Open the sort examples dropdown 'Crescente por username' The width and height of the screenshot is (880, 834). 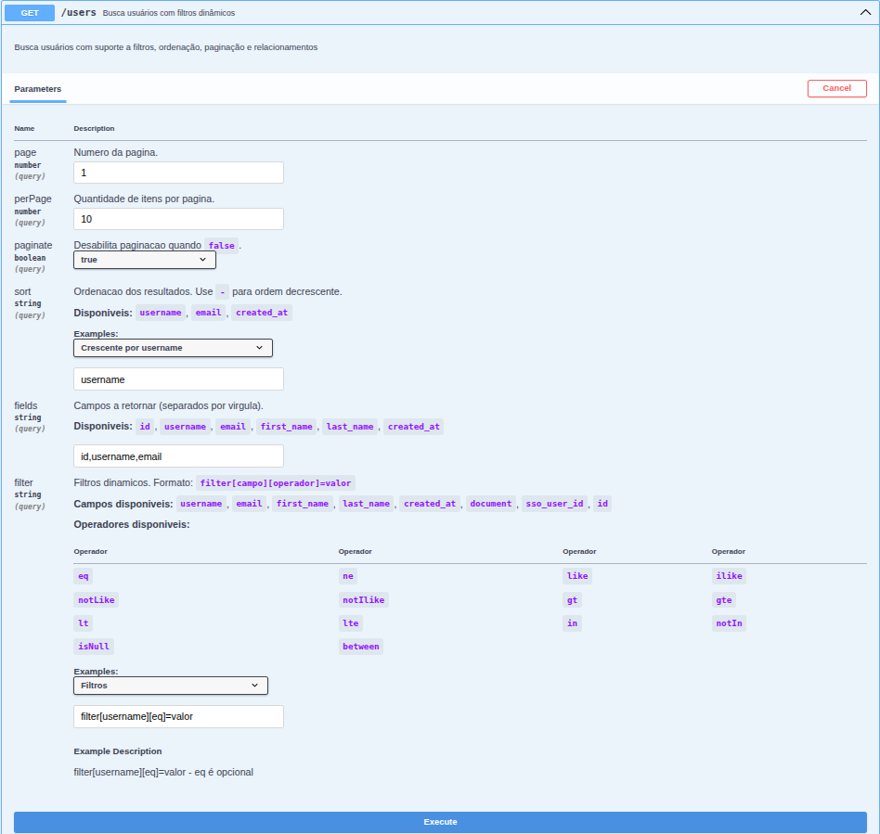pos(173,348)
